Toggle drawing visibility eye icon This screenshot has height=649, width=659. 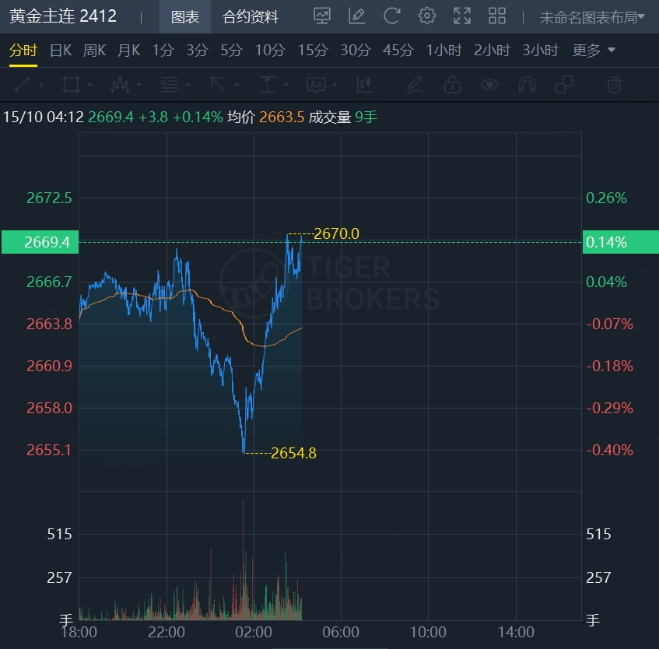point(489,85)
